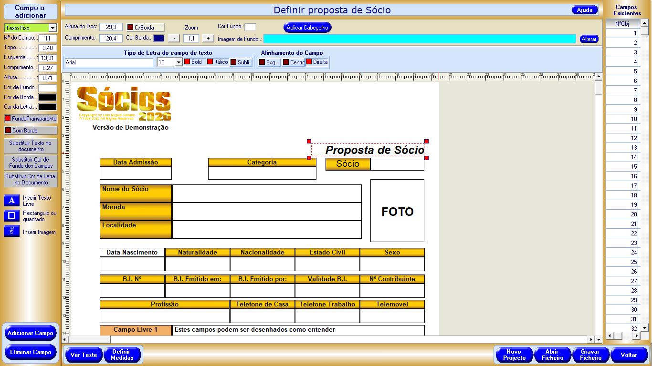
Task: Click the FOTO placeholder box
Action: tap(397, 211)
